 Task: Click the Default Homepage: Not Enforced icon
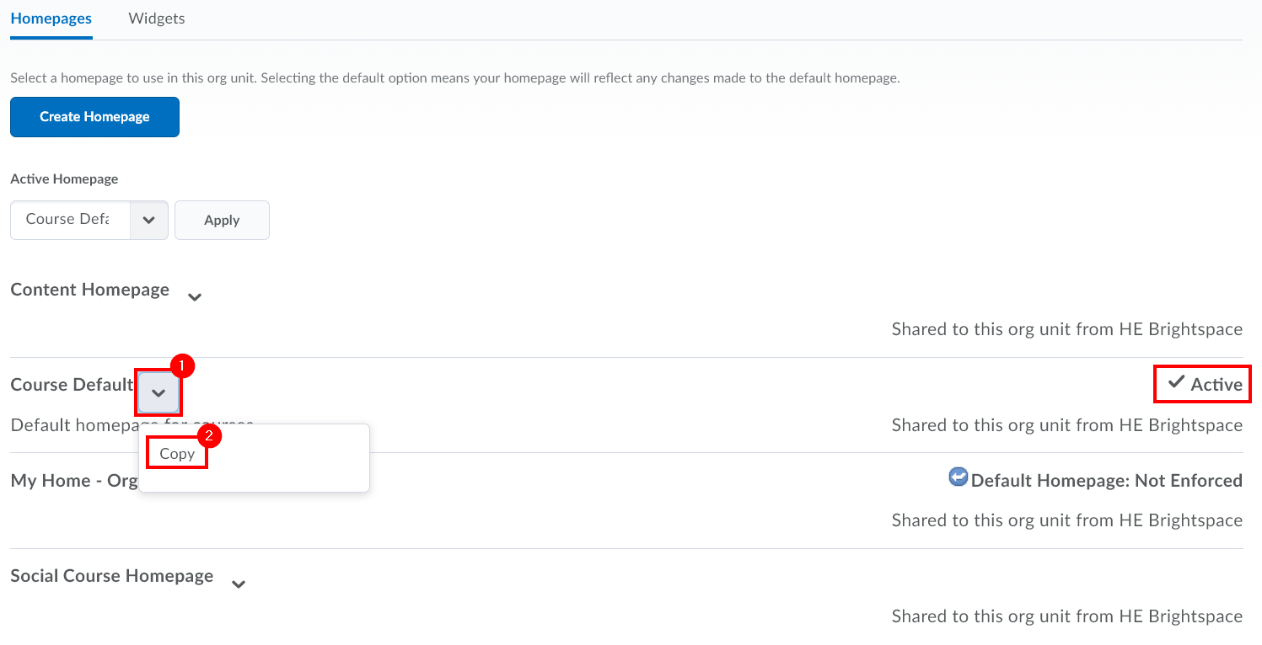(959, 477)
